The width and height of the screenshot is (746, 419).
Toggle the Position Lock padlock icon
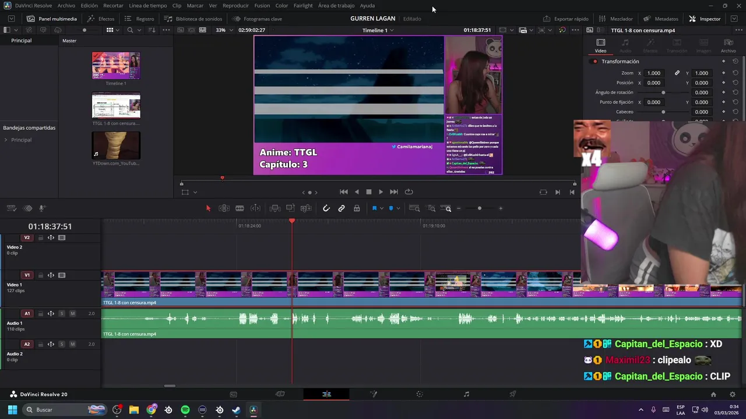point(357,208)
